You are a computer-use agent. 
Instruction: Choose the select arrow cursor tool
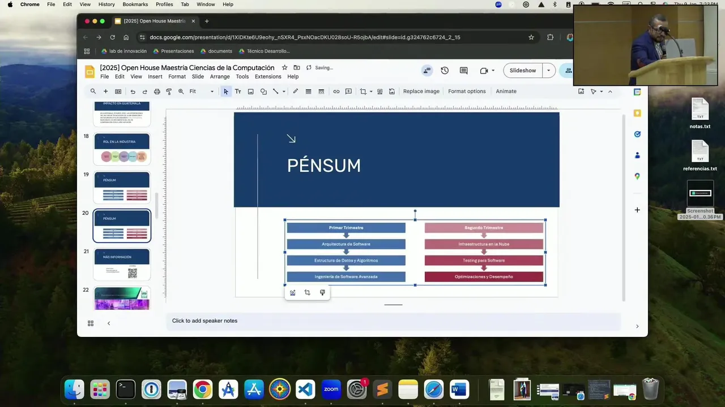point(225,91)
